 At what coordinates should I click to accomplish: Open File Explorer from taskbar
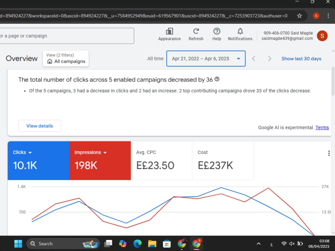(x=152, y=244)
